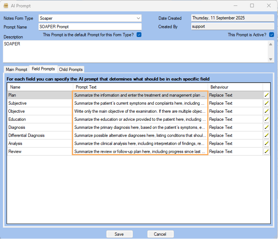Switch to the Child Prompts tab
This screenshot has width=278, height=239.
click(71, 70)
